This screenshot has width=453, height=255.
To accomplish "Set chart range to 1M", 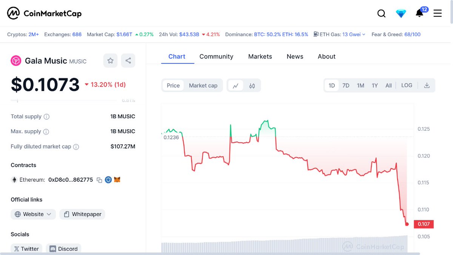I will [361, 85].
